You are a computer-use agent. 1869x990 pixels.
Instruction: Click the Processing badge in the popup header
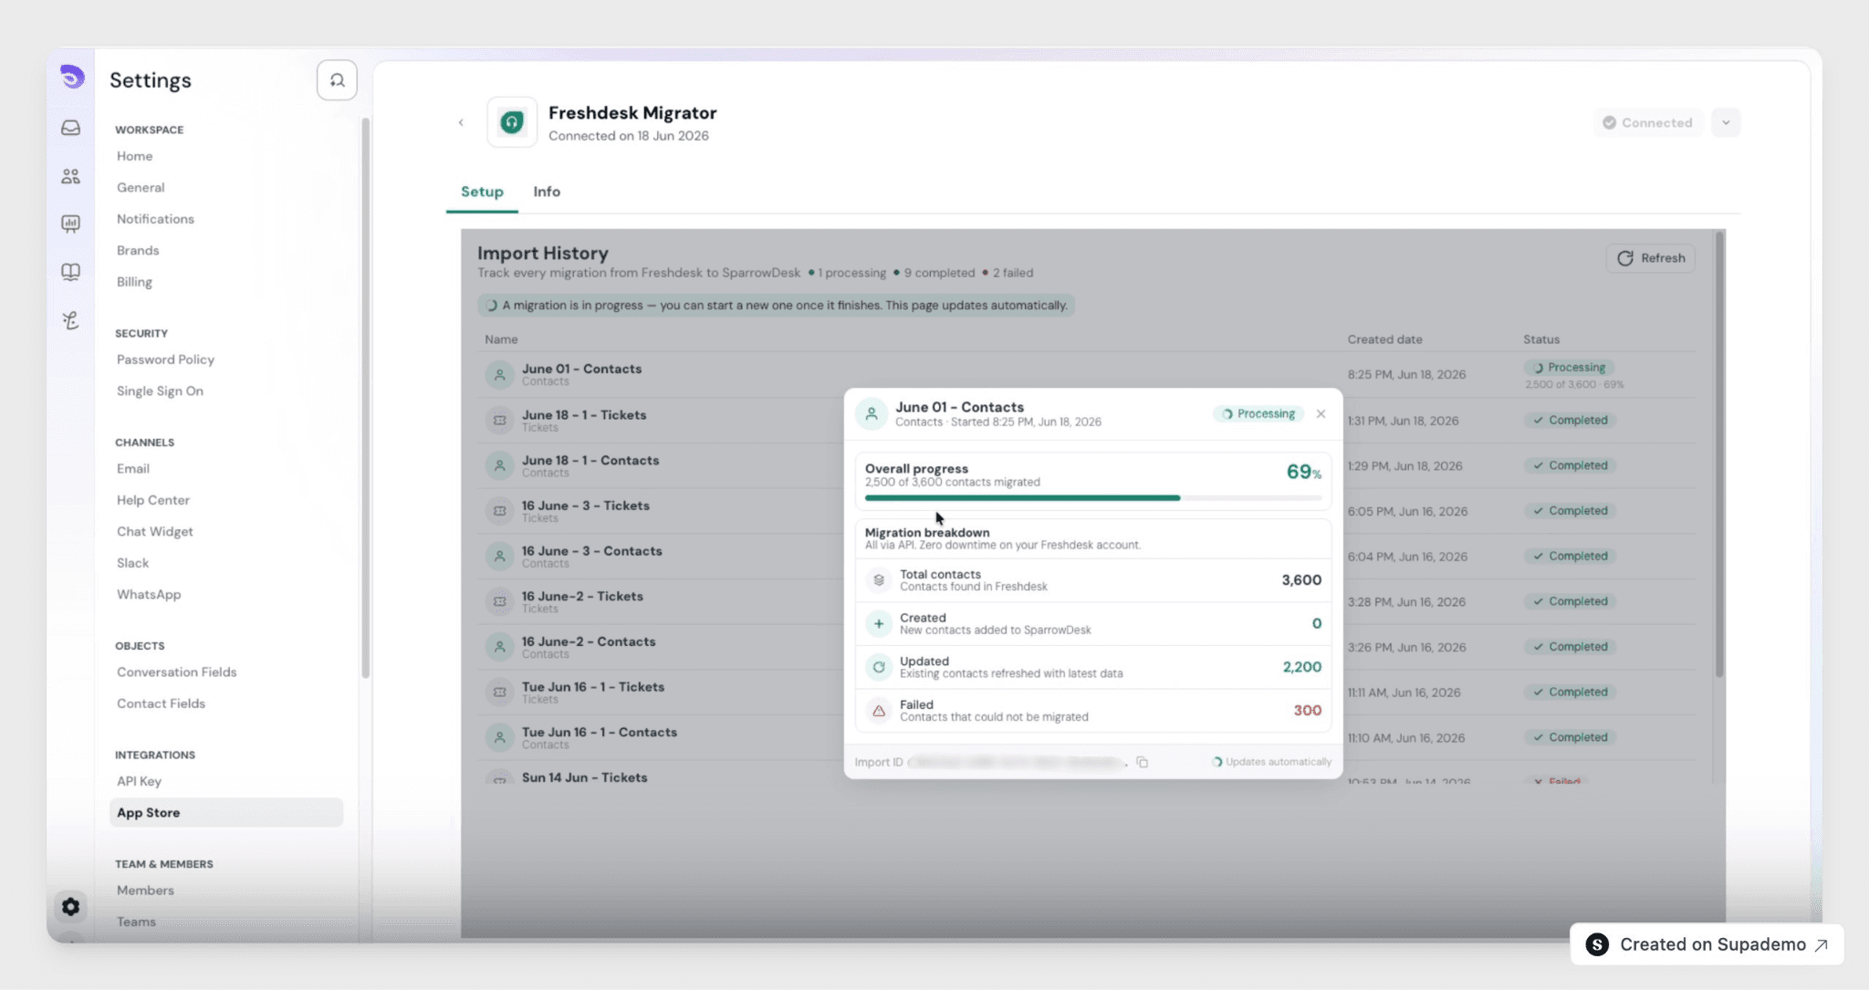click(1258, 414)
